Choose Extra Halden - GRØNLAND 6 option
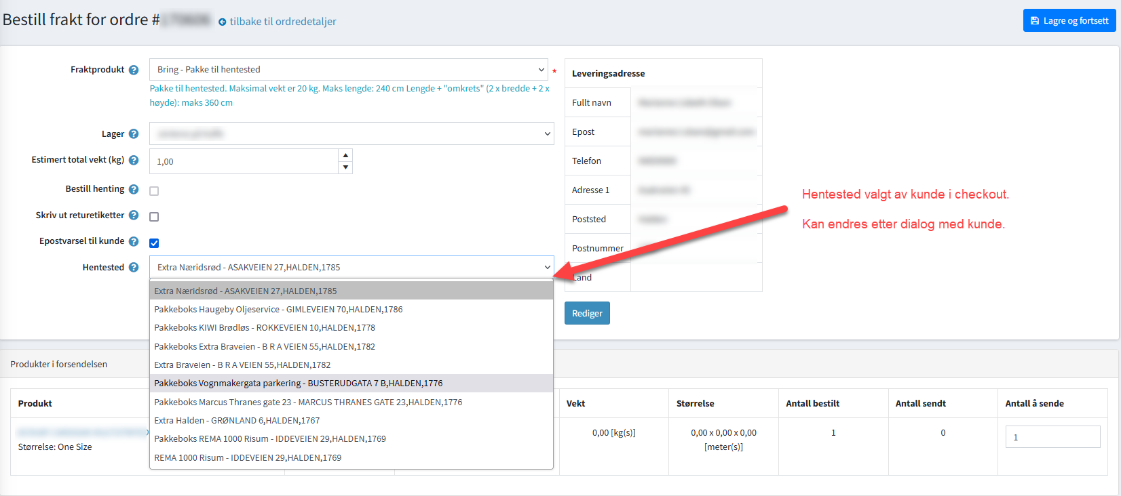The width and height of the screenshot is (1121, 496). pos(236,421)
